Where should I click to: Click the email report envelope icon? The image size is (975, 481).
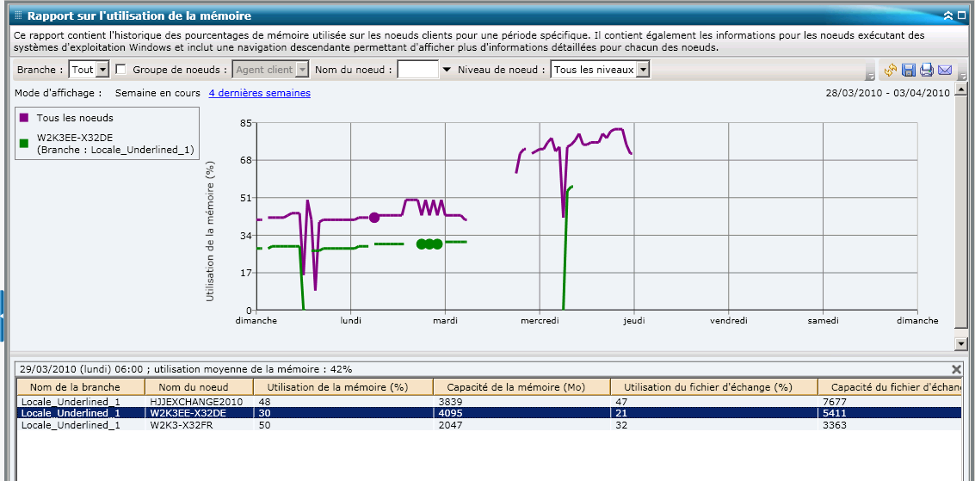coord(945,71)
